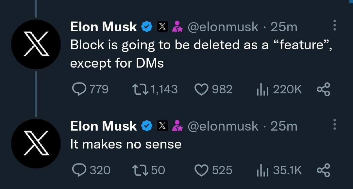
Task: Open @elonmusk handle on second tweet
Action: tap(223, 126)
